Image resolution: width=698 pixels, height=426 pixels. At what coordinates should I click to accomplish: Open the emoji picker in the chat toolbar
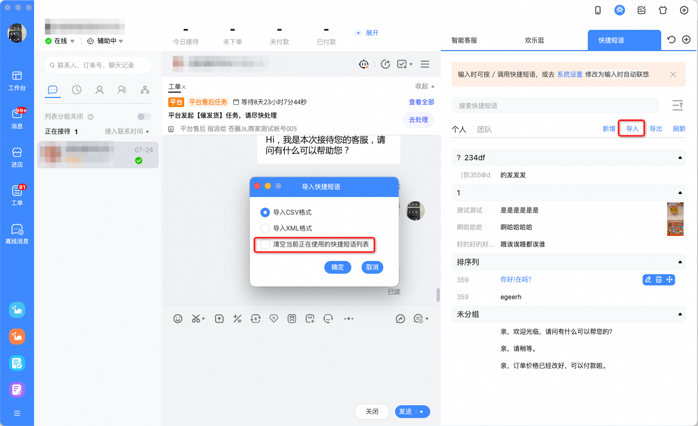pos(178,318)
